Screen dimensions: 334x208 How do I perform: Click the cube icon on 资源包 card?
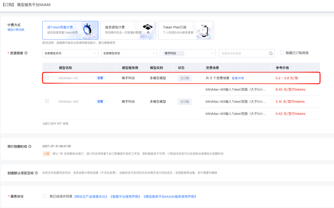[148, 29]
